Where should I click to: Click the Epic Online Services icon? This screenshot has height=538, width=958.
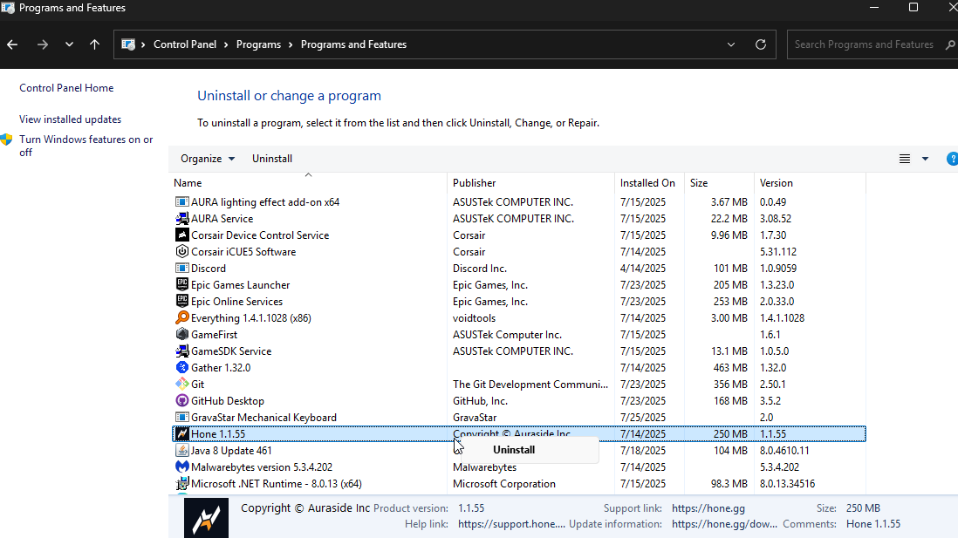tap(182, 301)
